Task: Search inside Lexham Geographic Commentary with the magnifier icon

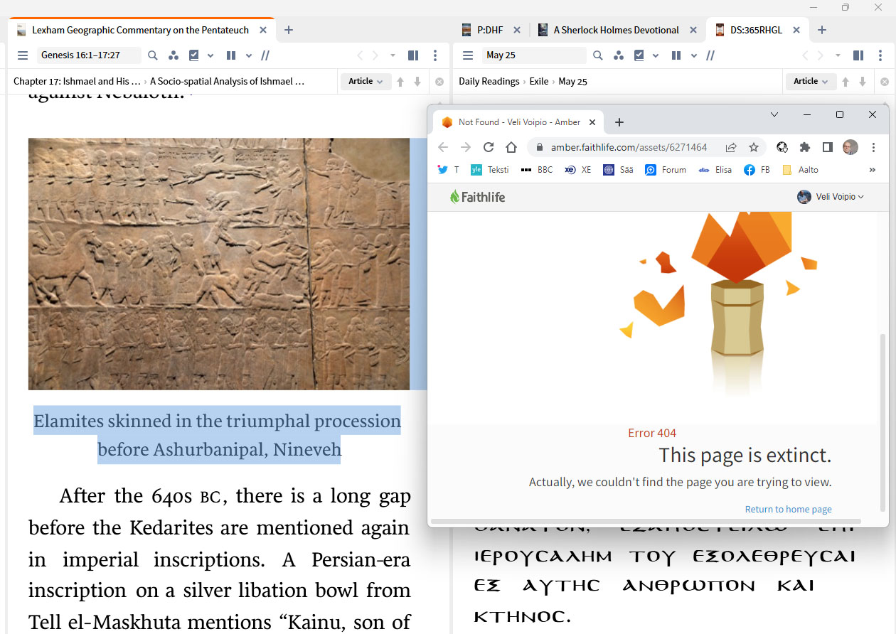Action: click(153, 55)
